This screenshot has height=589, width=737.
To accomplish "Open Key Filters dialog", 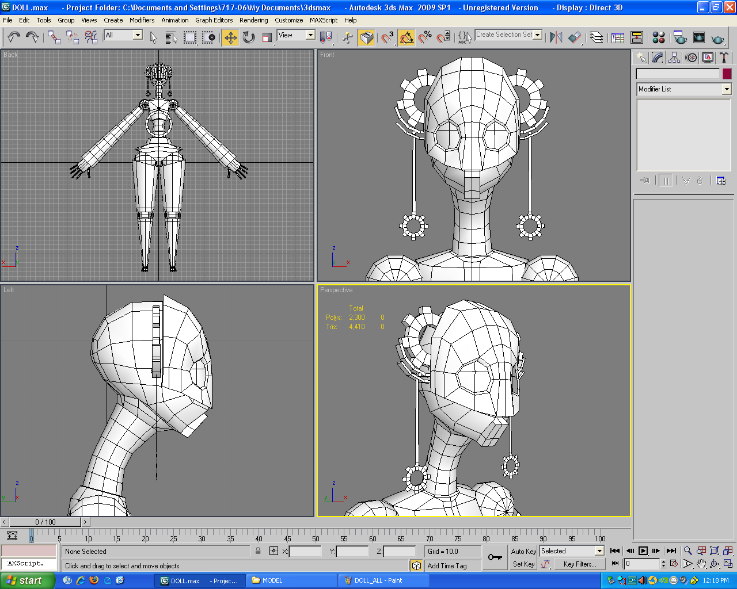I will click(580, 564).
